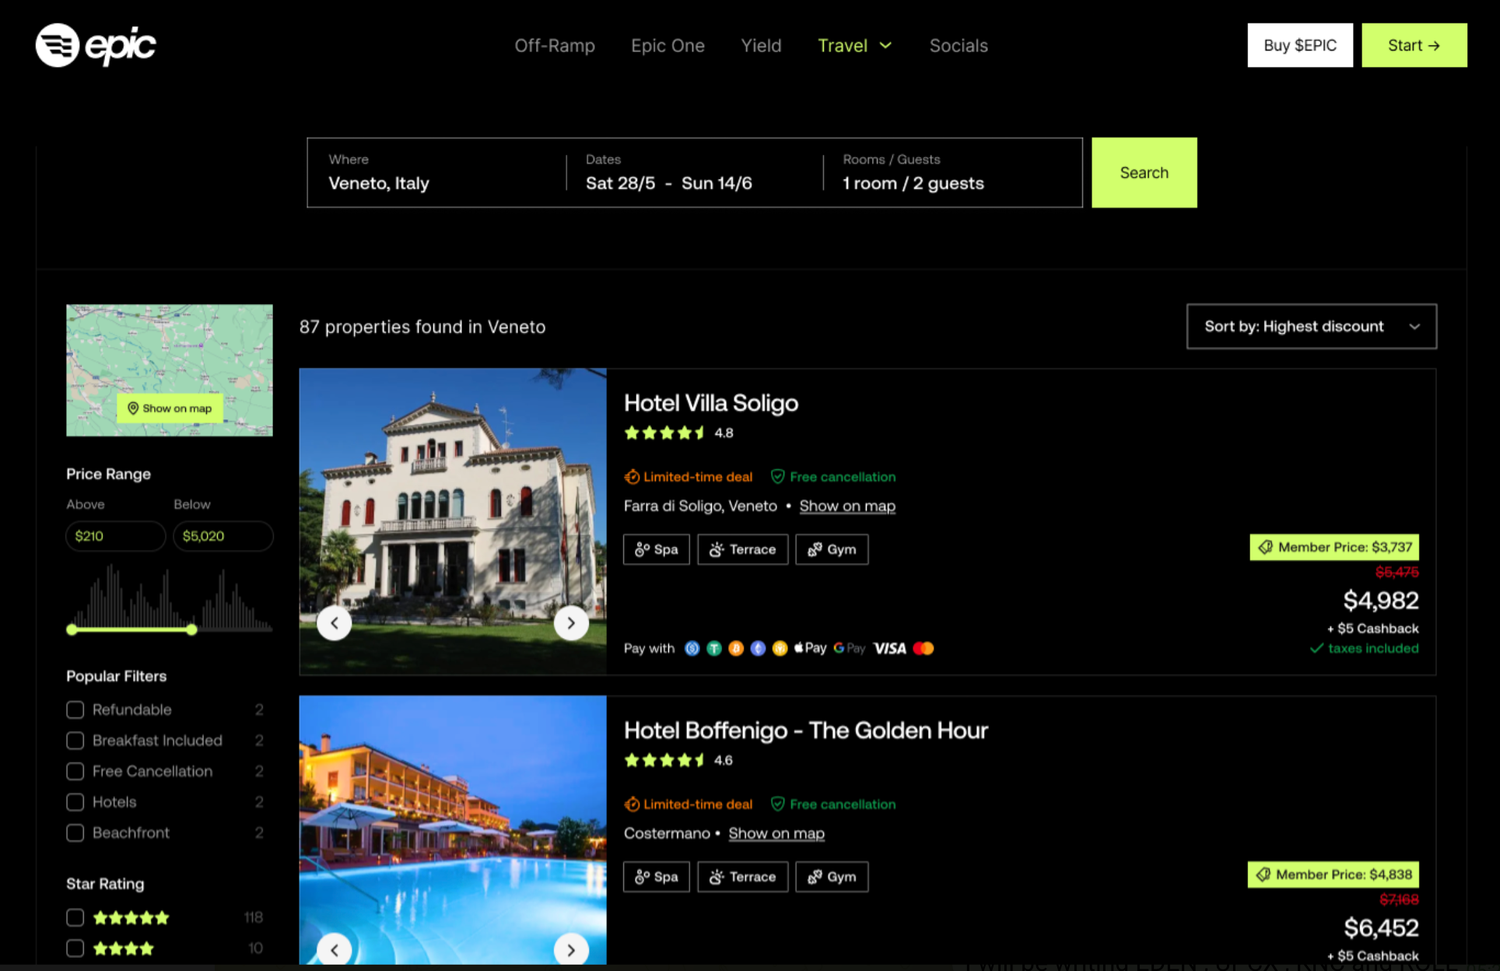Click the Tether payment icon

pyautogui.click(x=714, y=648)
